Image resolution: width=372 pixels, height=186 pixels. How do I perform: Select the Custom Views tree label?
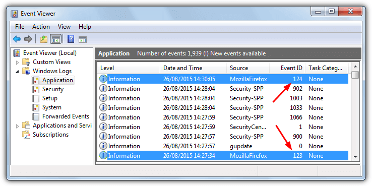click(x=52, y=62)
